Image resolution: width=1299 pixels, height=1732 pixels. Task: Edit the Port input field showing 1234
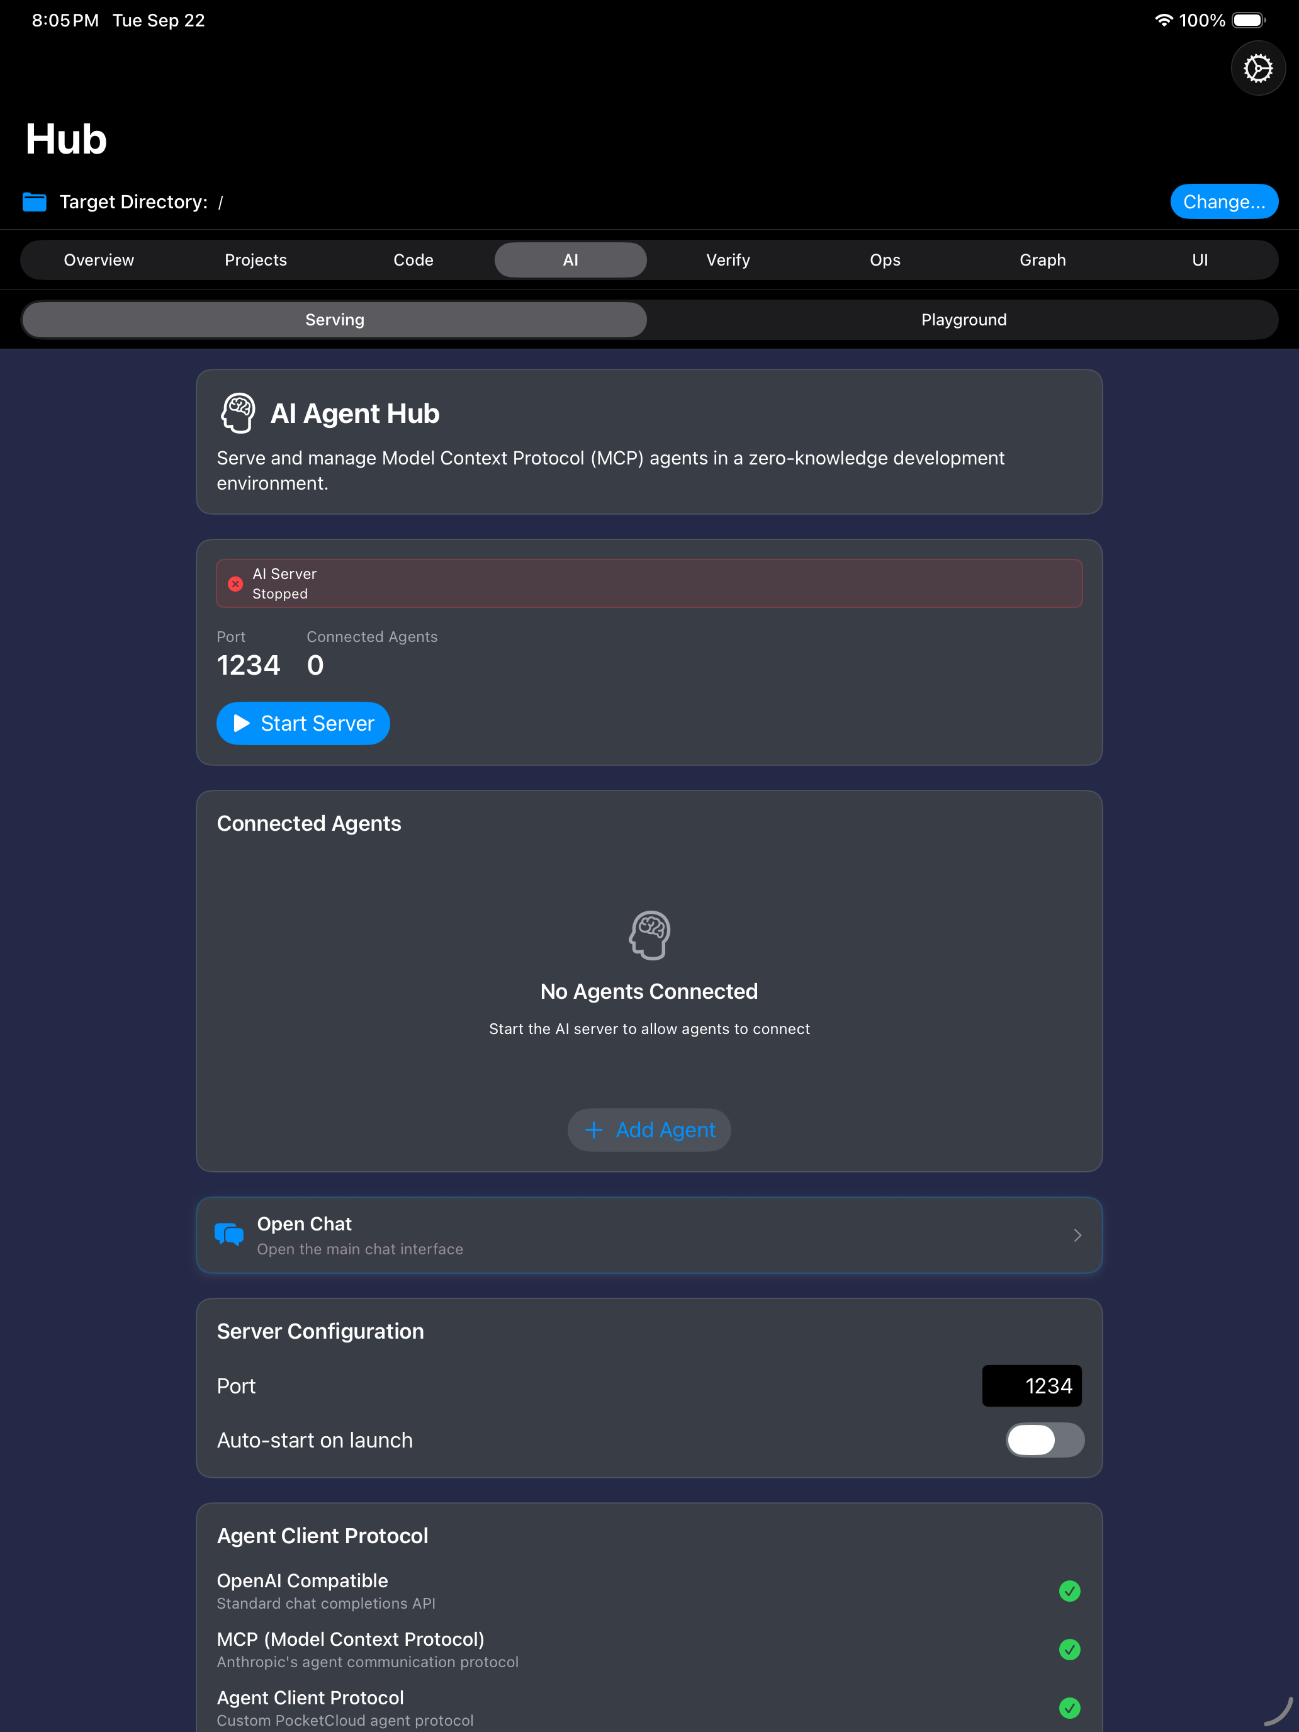pos(1032,1386)
